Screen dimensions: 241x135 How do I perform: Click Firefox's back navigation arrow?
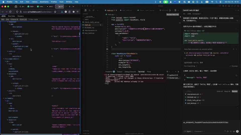click(x=3, y=12)
